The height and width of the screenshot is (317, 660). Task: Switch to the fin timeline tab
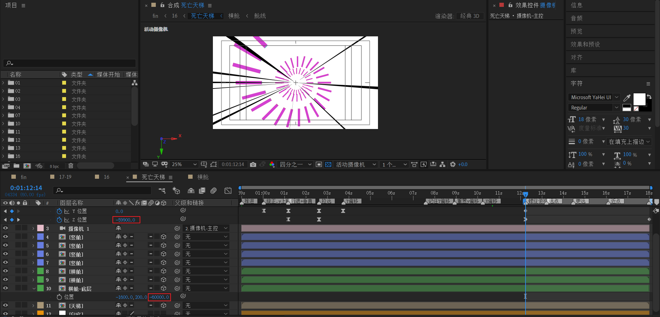coord(24,177)
